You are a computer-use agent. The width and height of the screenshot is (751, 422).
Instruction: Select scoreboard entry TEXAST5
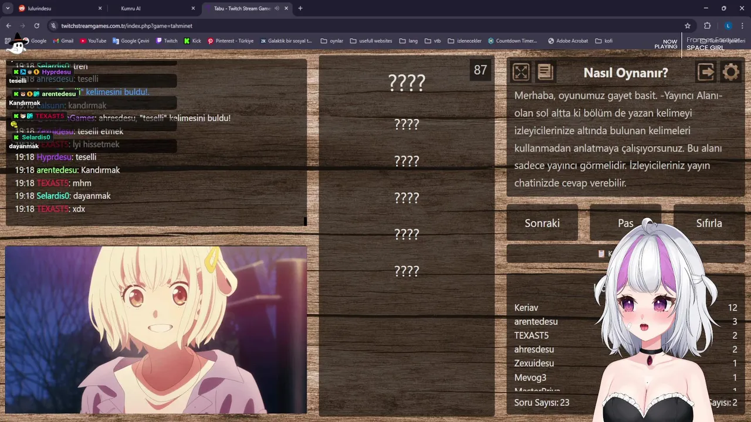point(532,336)
